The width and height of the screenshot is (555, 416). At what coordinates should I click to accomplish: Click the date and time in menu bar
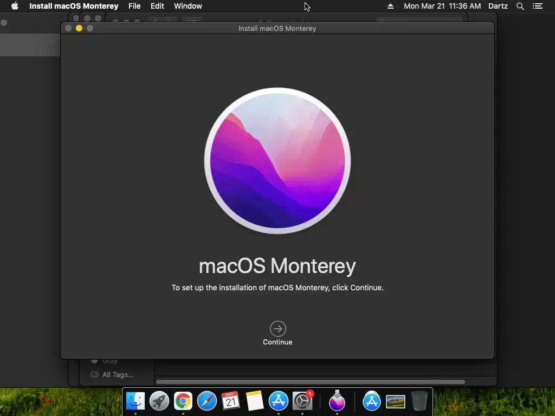(442, 6)
